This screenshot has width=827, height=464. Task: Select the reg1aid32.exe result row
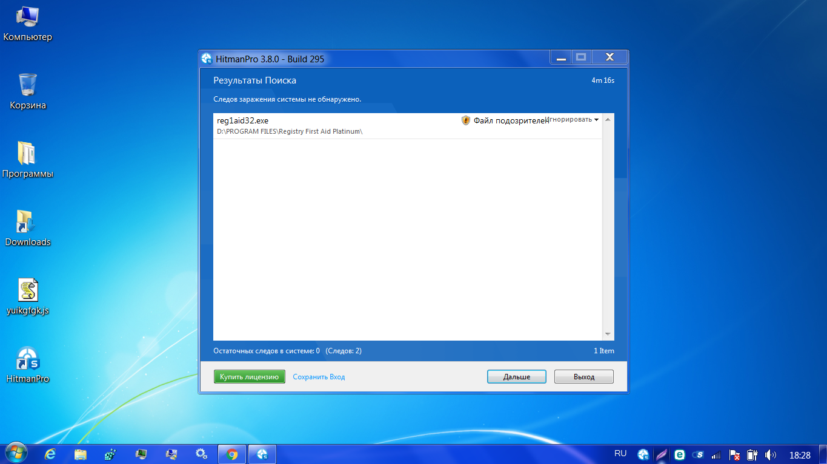point(408,126)
